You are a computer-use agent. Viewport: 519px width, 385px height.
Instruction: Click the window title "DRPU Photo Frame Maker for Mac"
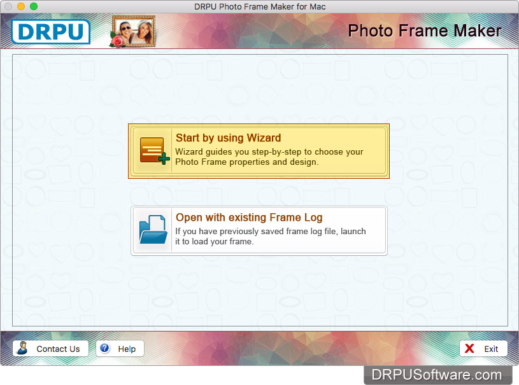pyautogui.click(x=260, y=6)
